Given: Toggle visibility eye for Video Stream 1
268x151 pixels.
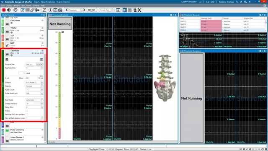Looking at the screenshot, I should (42, 137).
